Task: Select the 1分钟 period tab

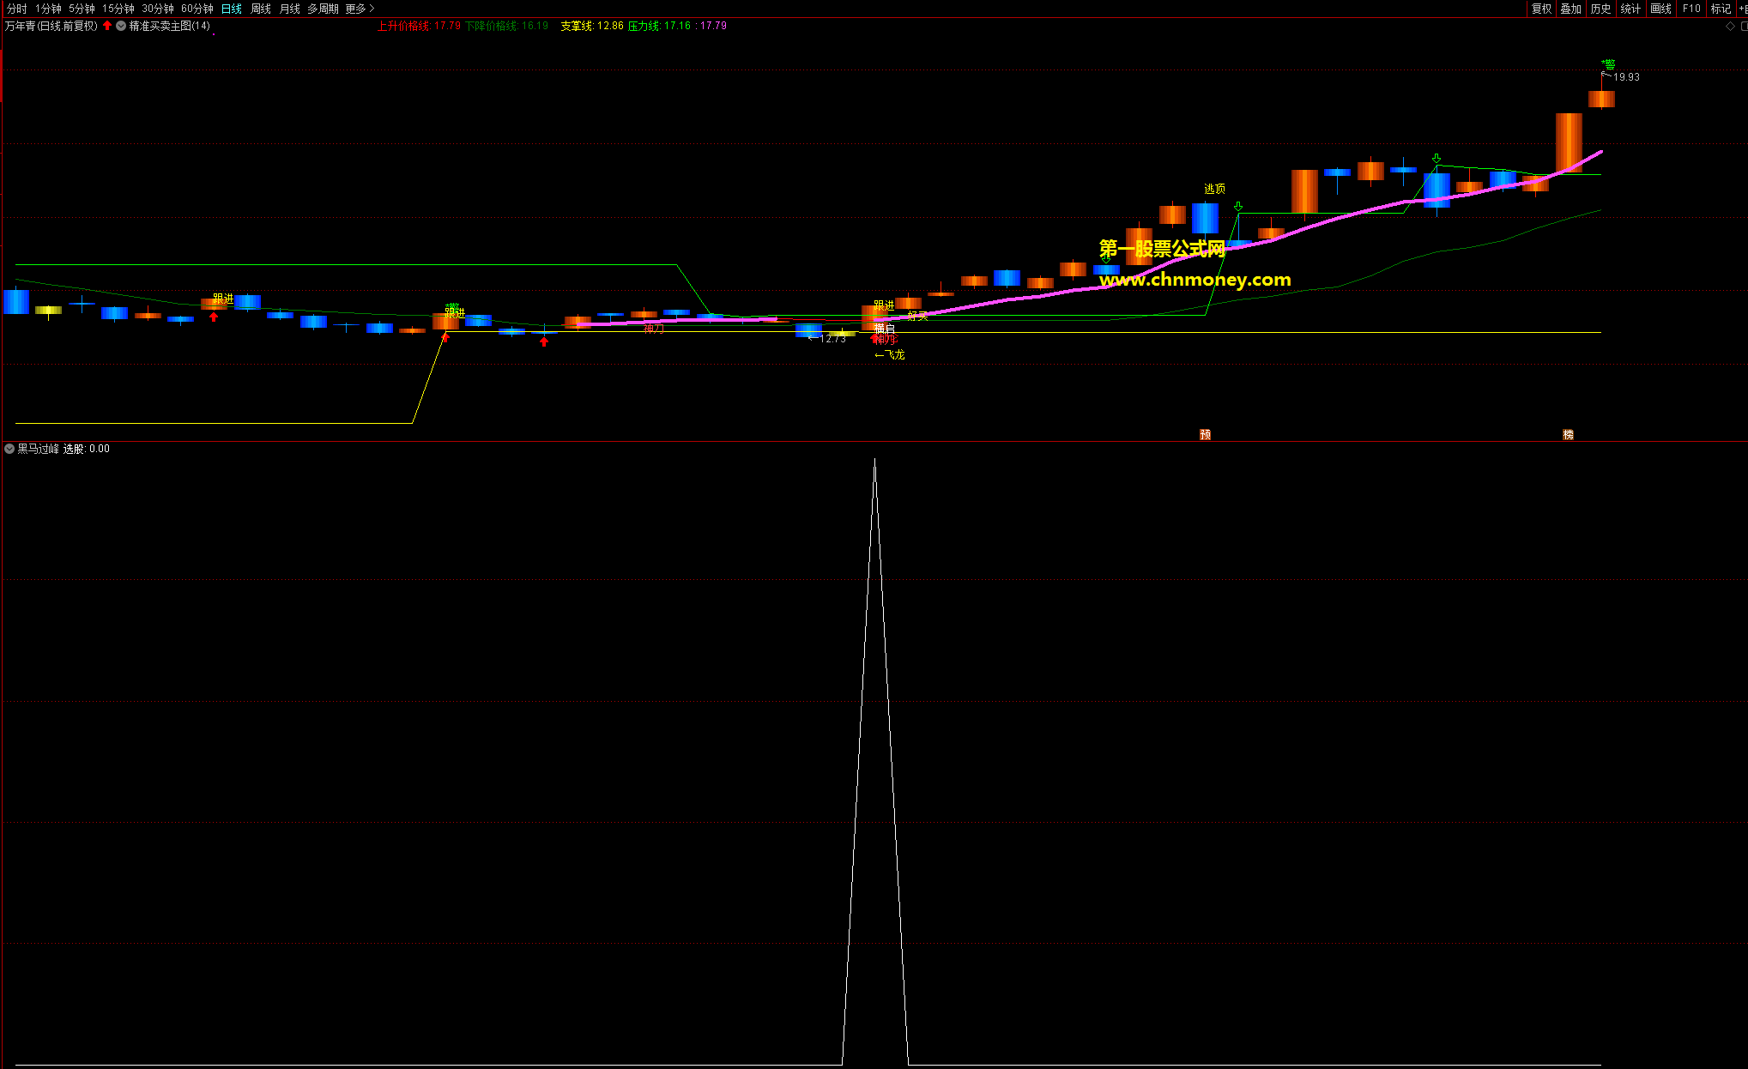Action: (x=48, y=9)
